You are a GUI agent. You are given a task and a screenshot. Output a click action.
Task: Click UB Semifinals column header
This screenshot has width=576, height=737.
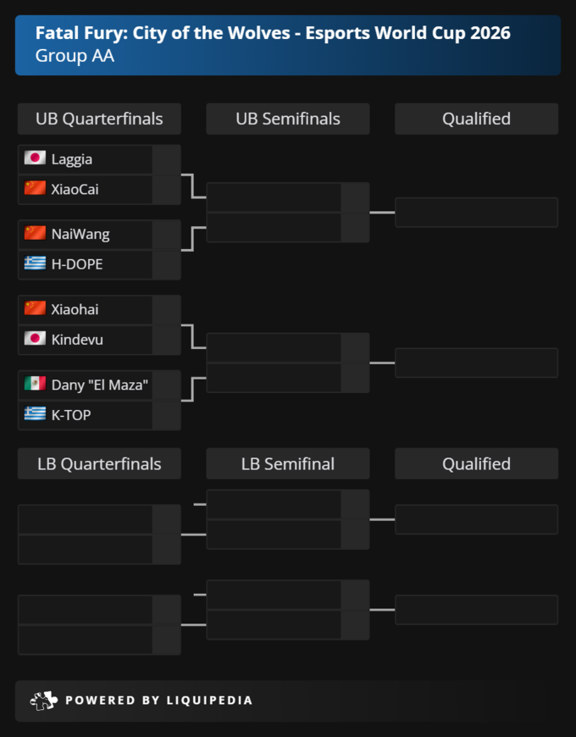288,119
